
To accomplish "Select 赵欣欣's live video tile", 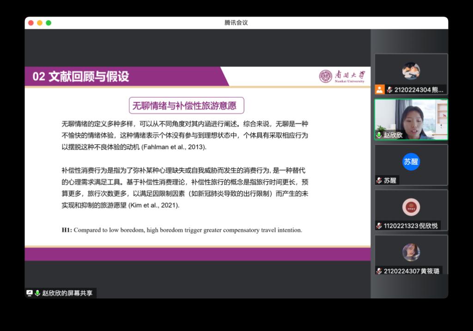I will tap(411, 118).
